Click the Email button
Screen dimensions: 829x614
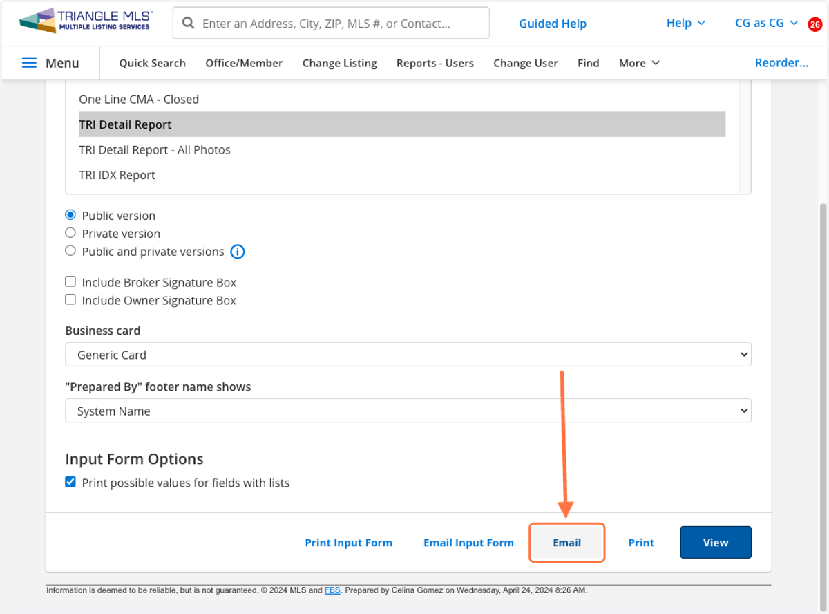point(567,543)
